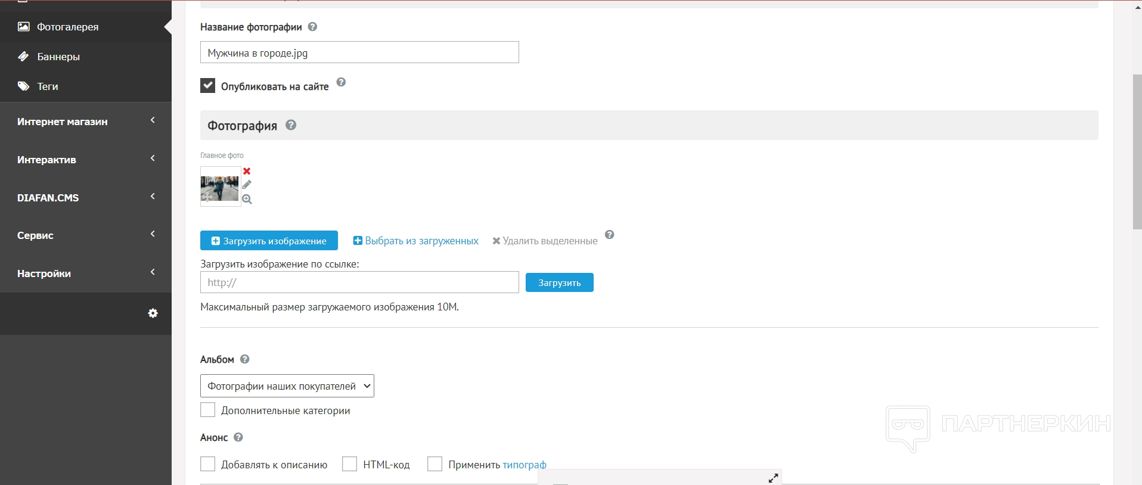Click the Фотогалерея picture icon in sidebar

pos(24,27)
